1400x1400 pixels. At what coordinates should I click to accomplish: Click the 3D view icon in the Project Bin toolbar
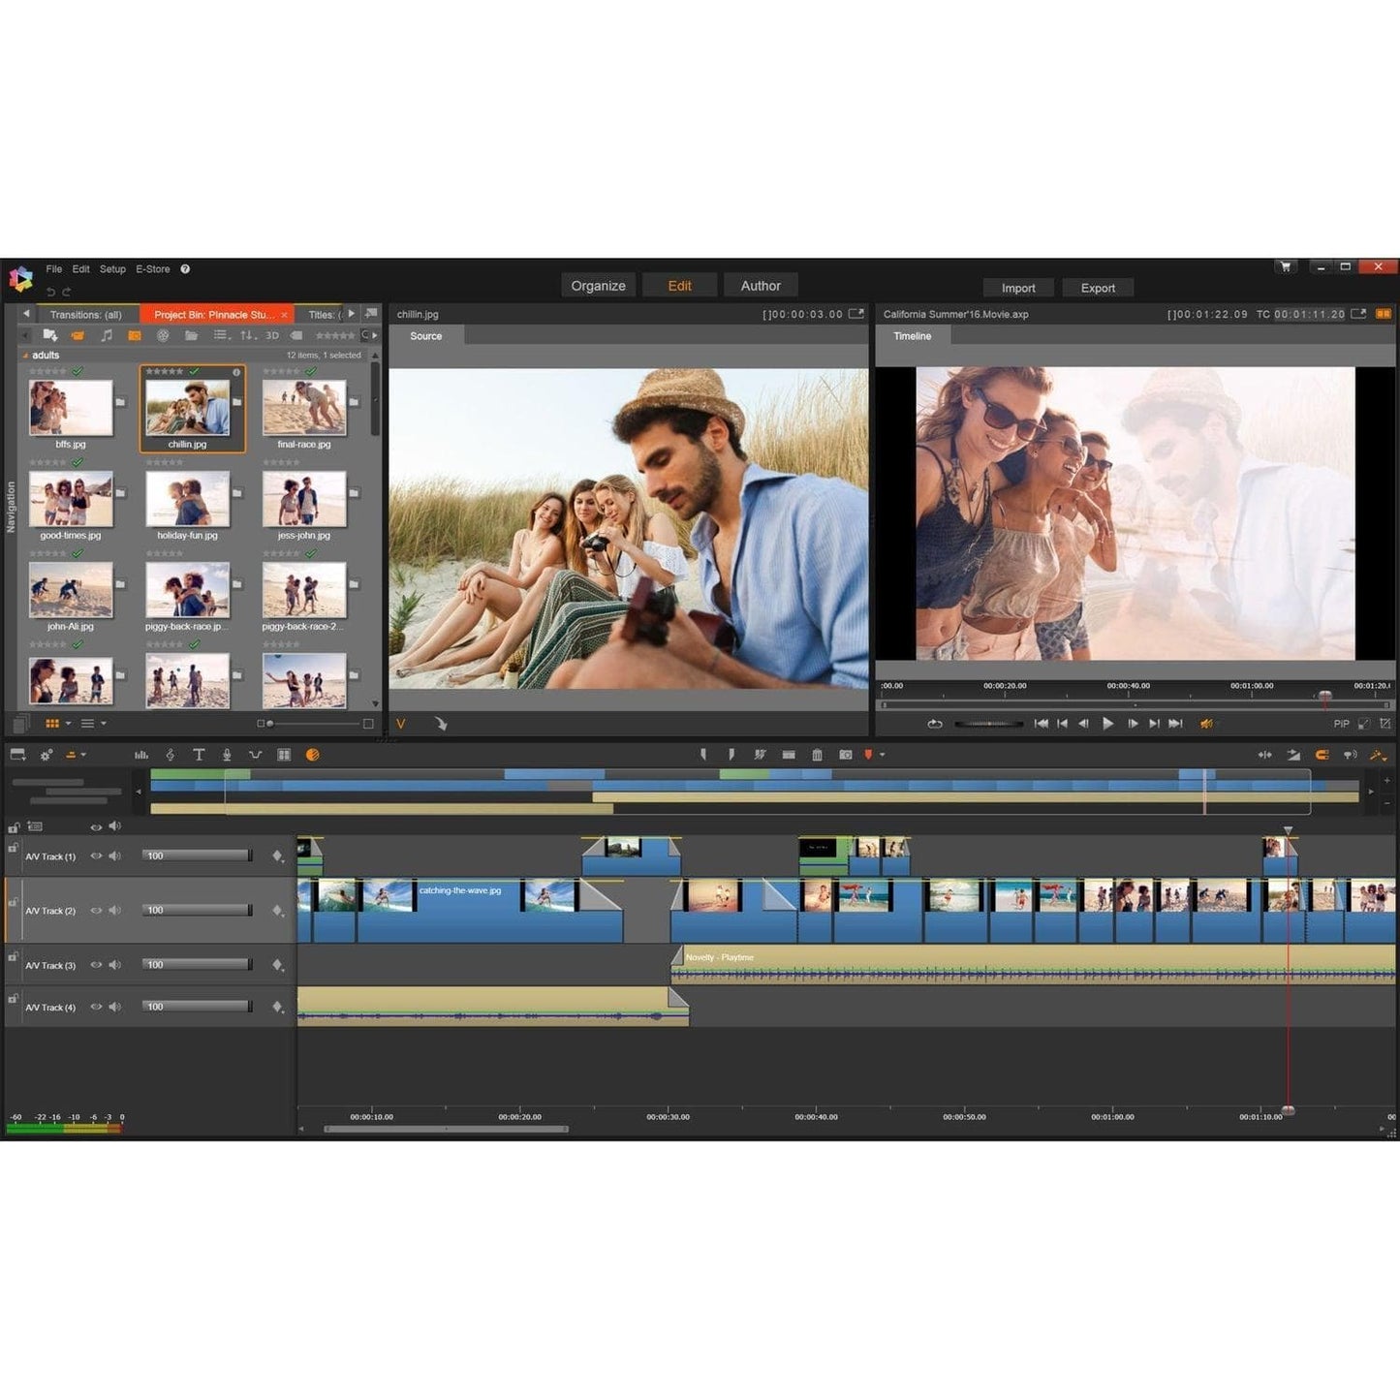273,336
